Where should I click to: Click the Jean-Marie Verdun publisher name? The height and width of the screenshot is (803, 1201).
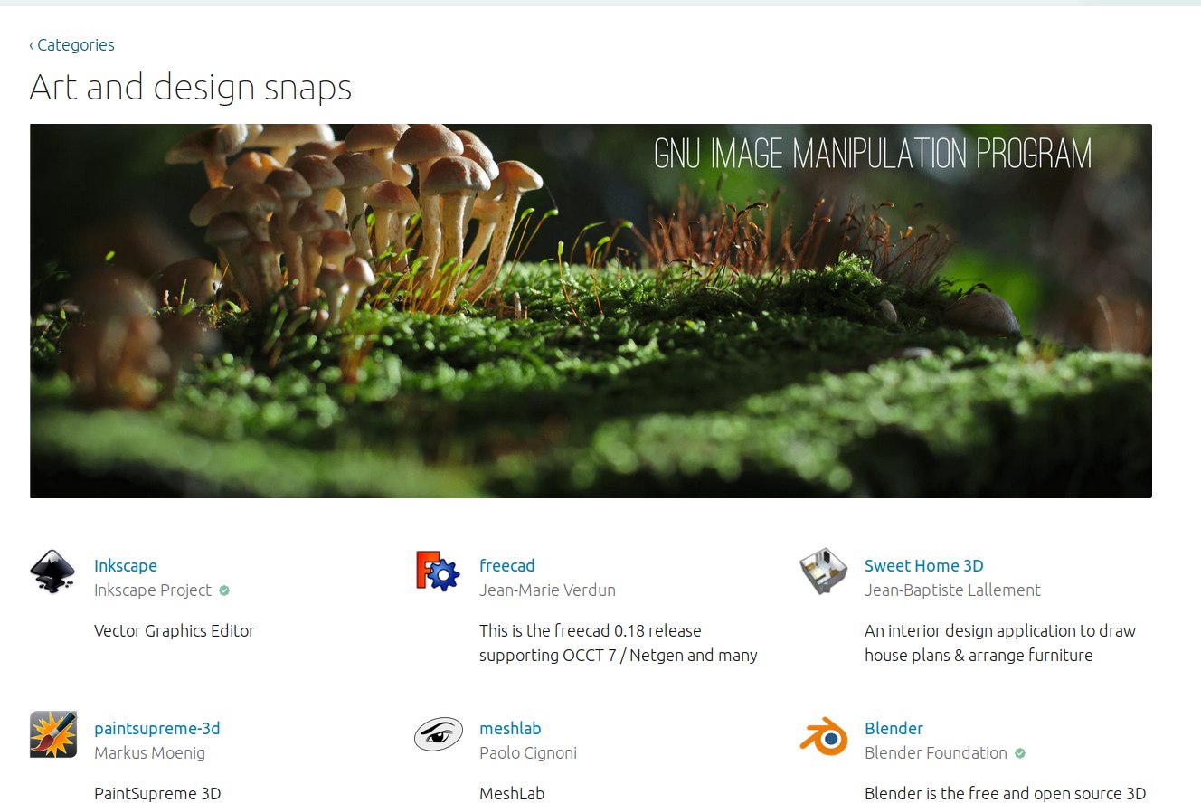coord(547,590)
